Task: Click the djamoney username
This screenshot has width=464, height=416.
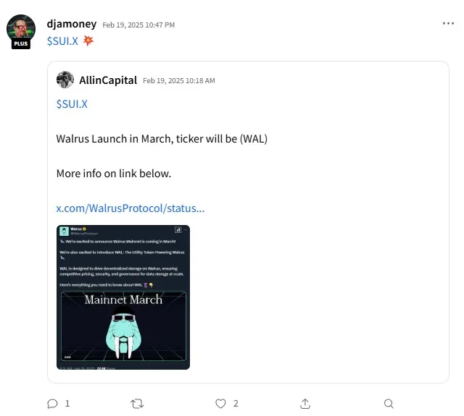Action: click(72, 24)
